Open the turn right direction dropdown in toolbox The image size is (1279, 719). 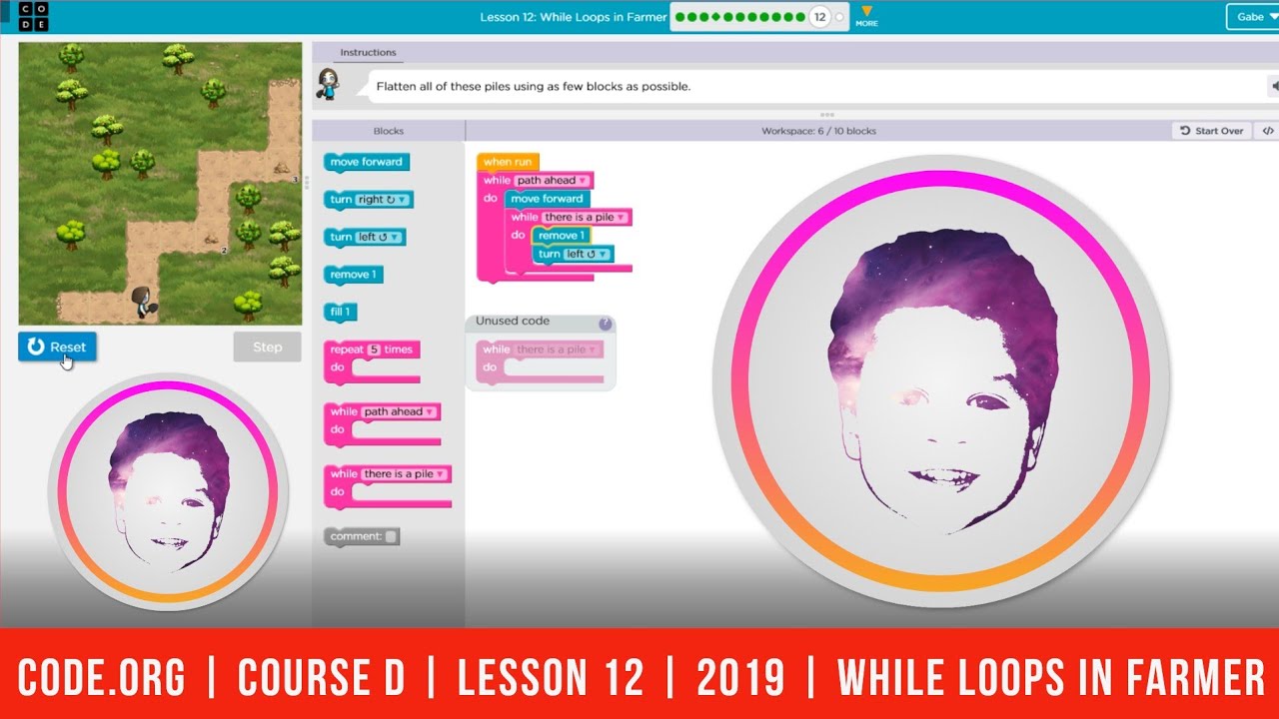[384, 200]
